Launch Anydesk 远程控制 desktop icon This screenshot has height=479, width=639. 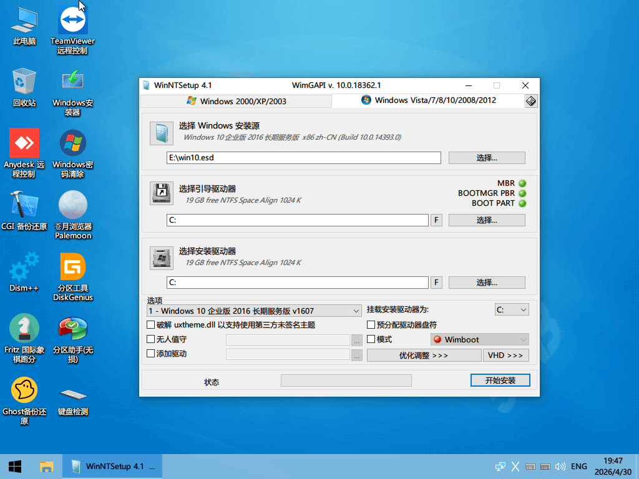24,153
